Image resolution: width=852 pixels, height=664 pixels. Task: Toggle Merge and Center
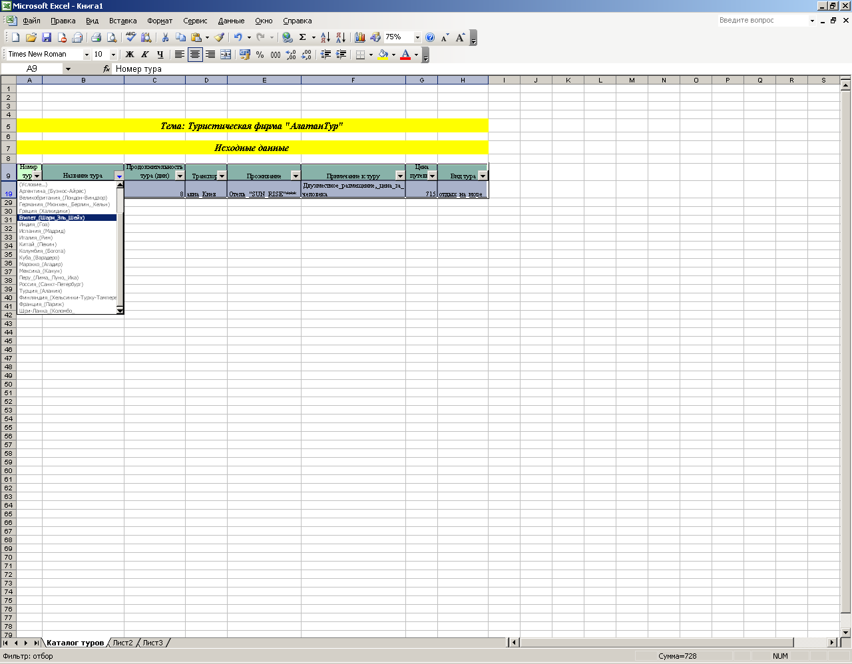[x=226, y=55]
